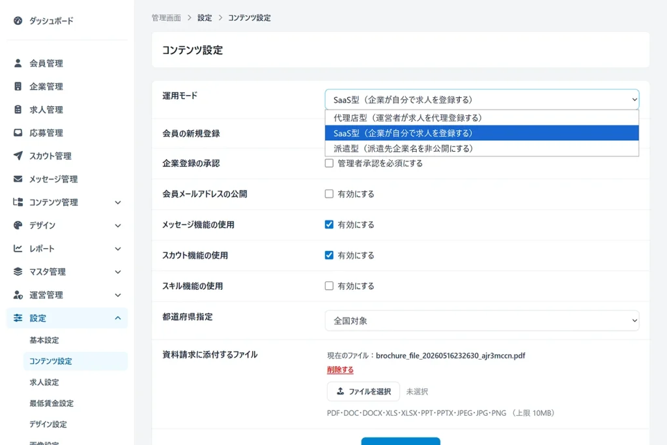Screen dimensions: 667x445
Task: Open デザイン設定 submenu item
Action: pos(48,424)
